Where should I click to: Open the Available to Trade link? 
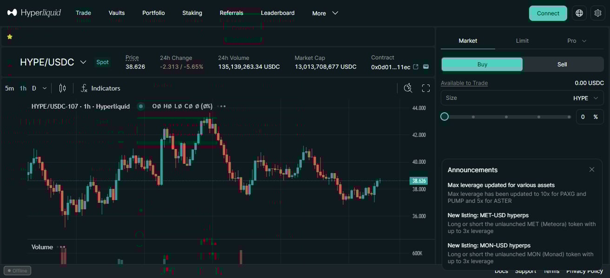[x=464, y=83]
